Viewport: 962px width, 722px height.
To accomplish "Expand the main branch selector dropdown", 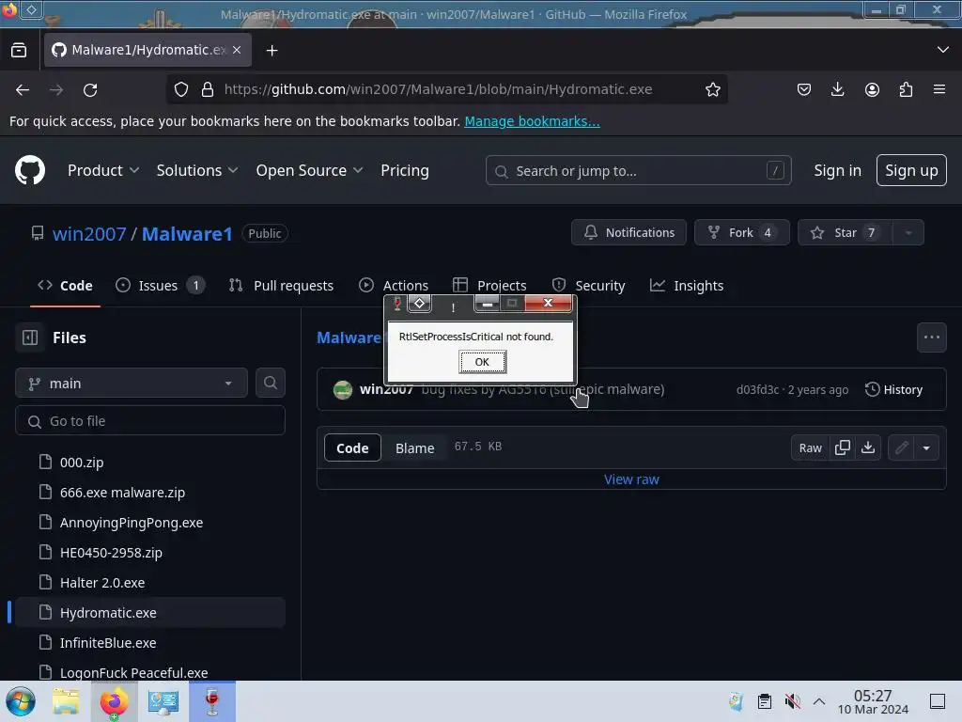I will (132, 384).
